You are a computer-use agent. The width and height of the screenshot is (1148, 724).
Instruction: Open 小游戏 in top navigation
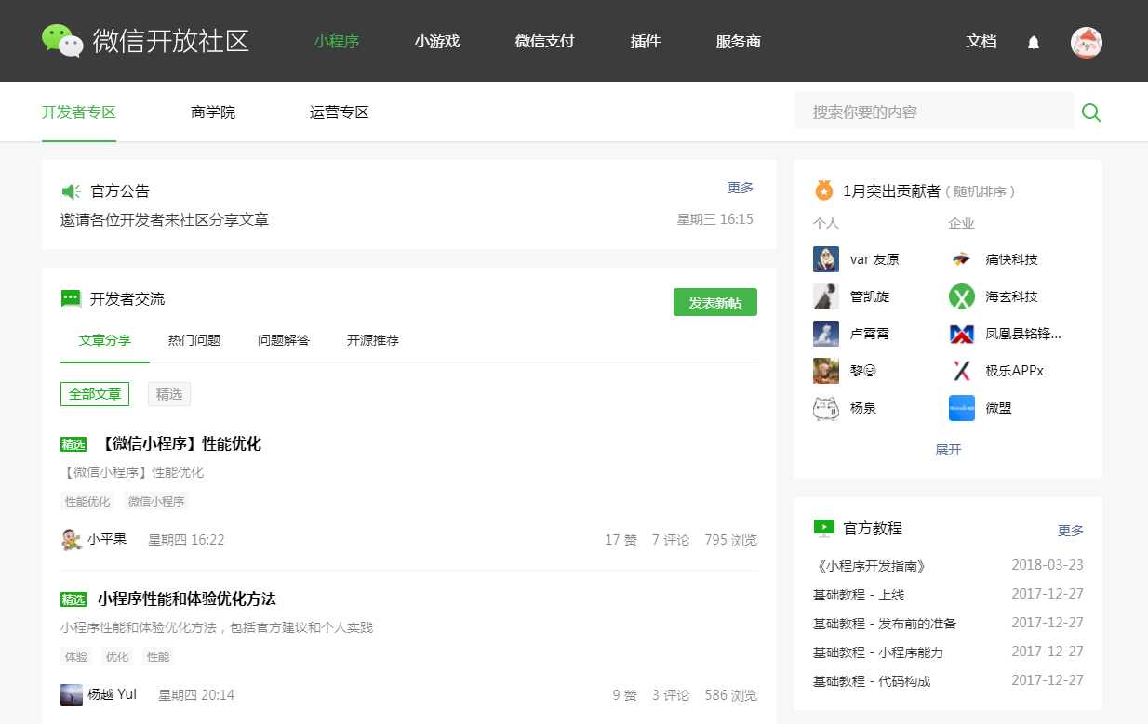click(437, 41)
